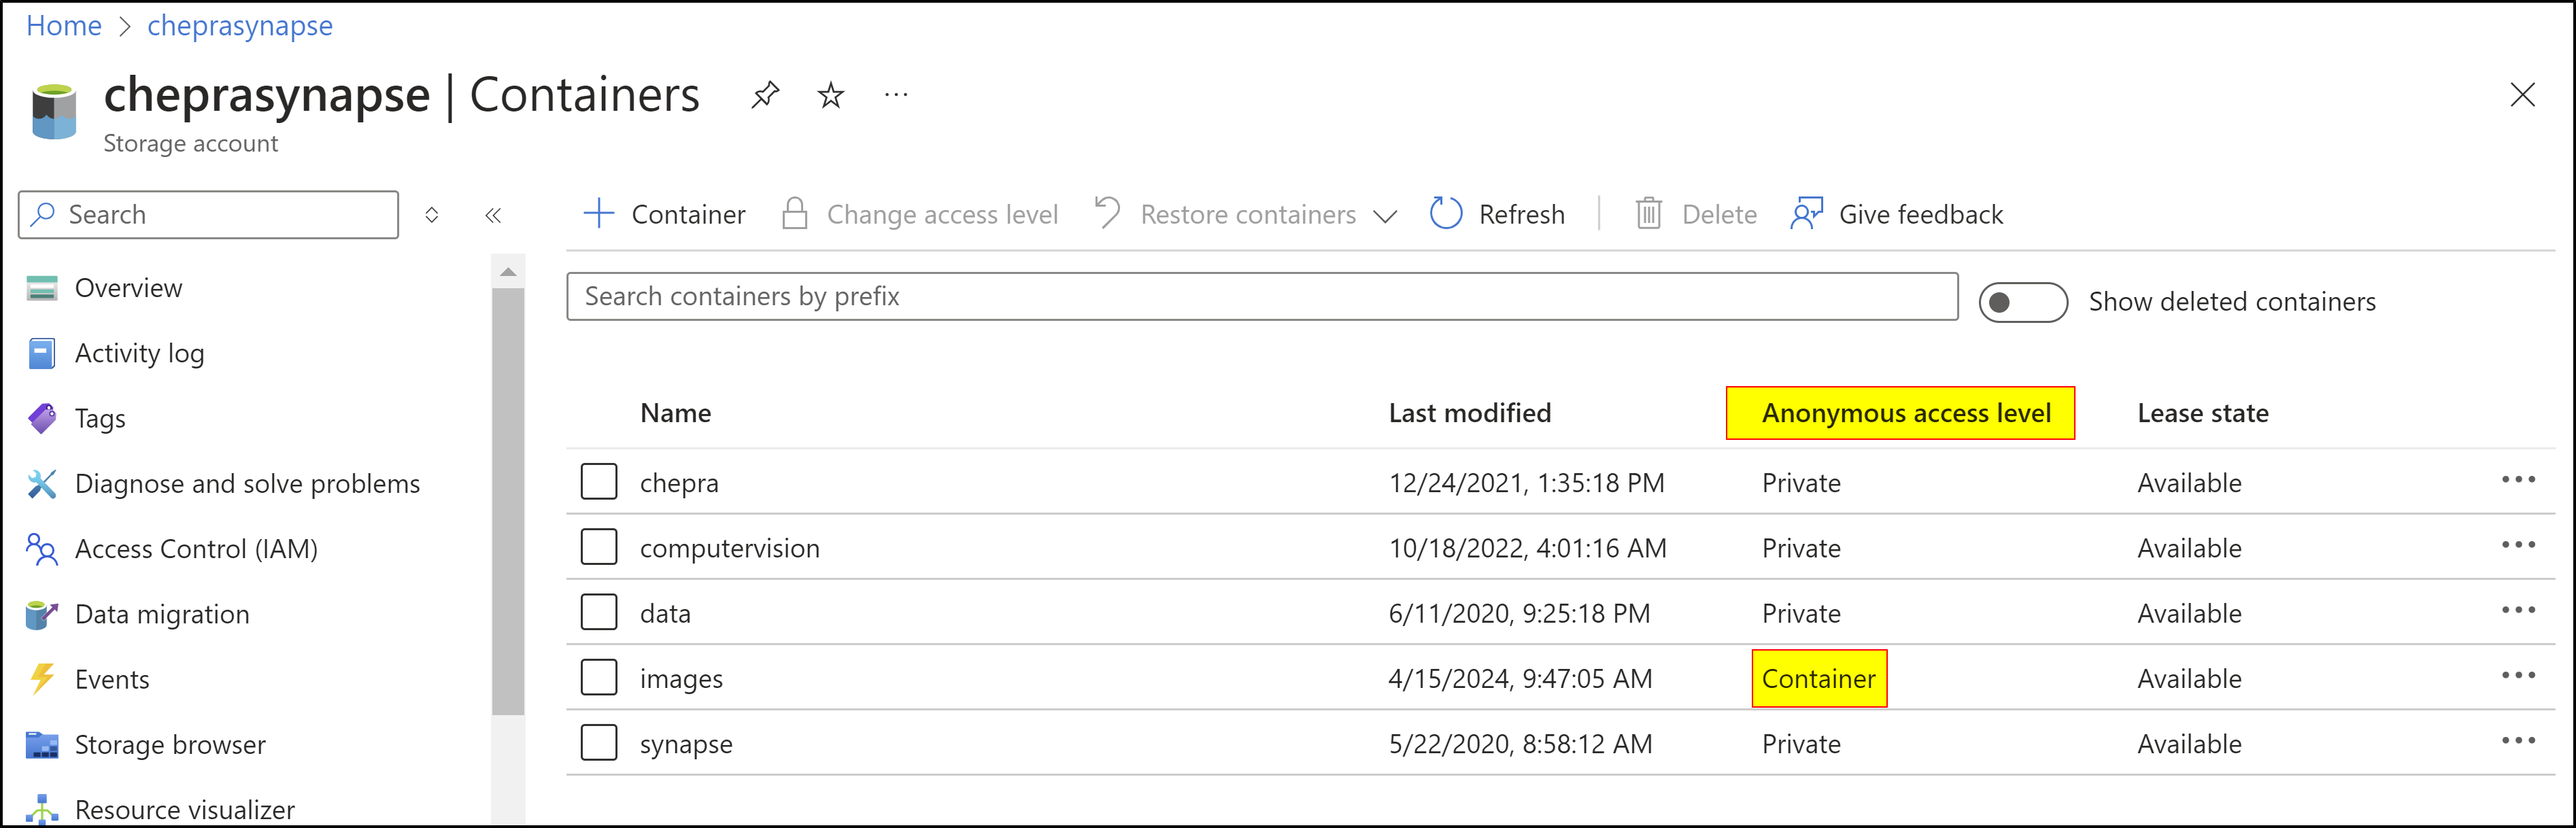2576x828 pixels.
Task: Open the Events lightning icon
Action: pyautogui.click(x=42, y=679)
